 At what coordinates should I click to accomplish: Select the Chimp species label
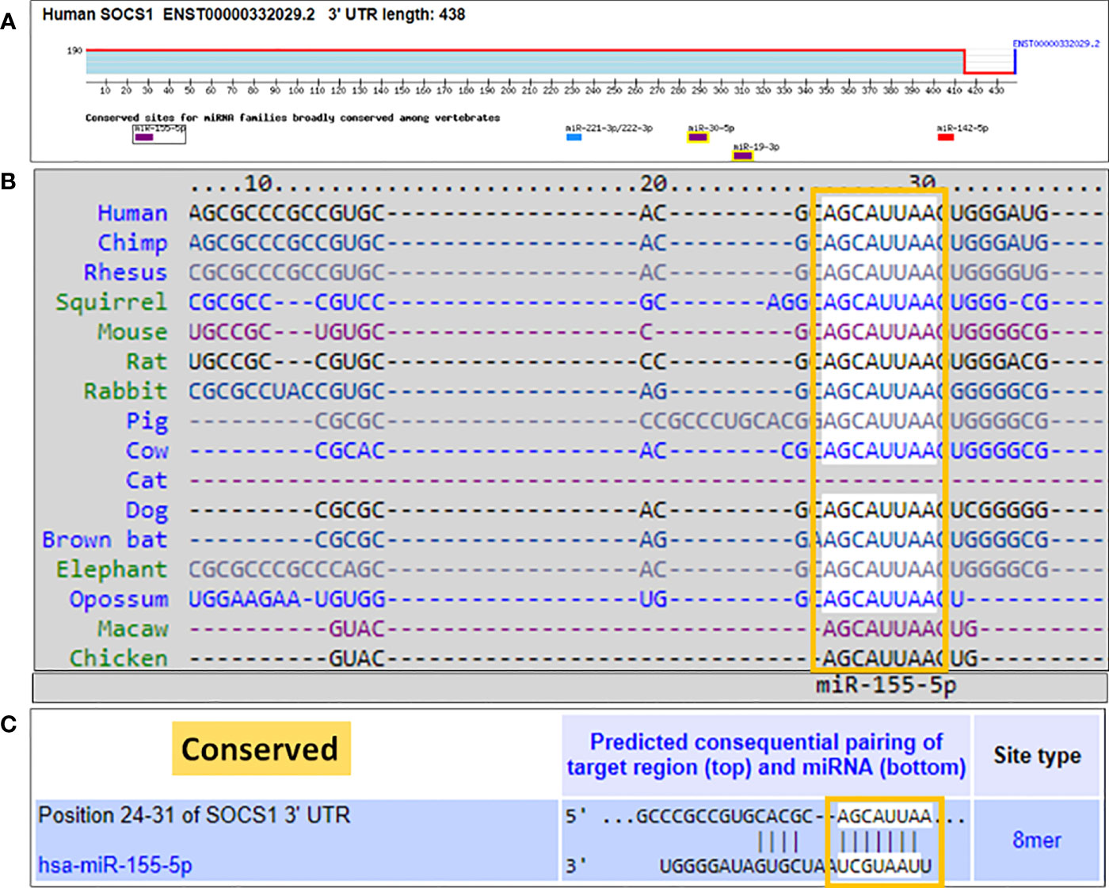132,242
